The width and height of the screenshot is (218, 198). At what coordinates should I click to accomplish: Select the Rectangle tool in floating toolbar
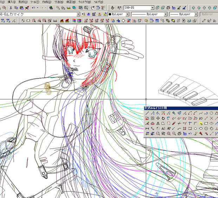(x=206, y=123)
